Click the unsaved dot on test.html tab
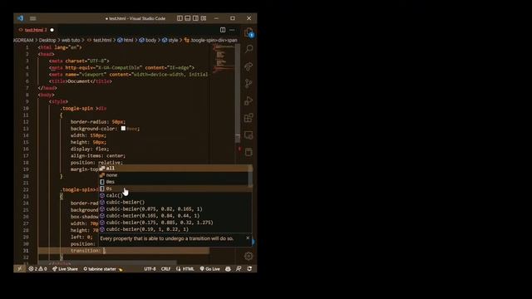Viewport: 532px width, 299px height. 52,30
